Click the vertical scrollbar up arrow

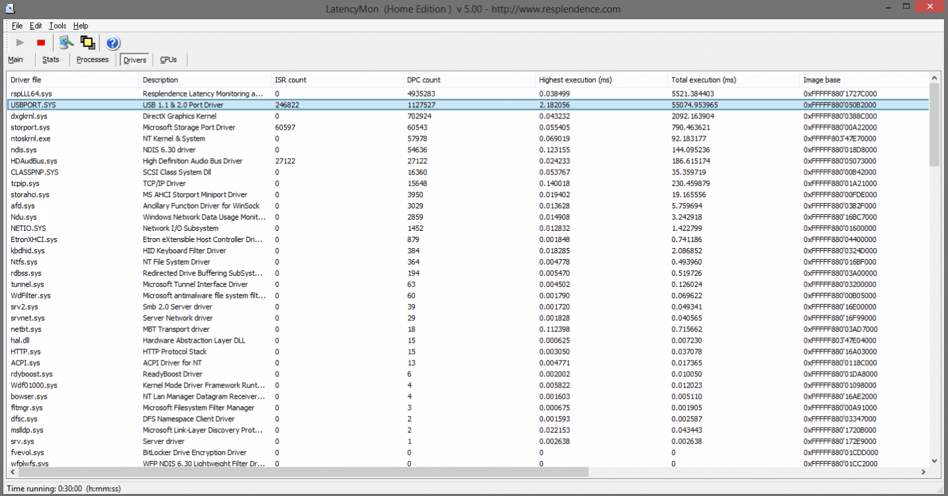point(934,78)
